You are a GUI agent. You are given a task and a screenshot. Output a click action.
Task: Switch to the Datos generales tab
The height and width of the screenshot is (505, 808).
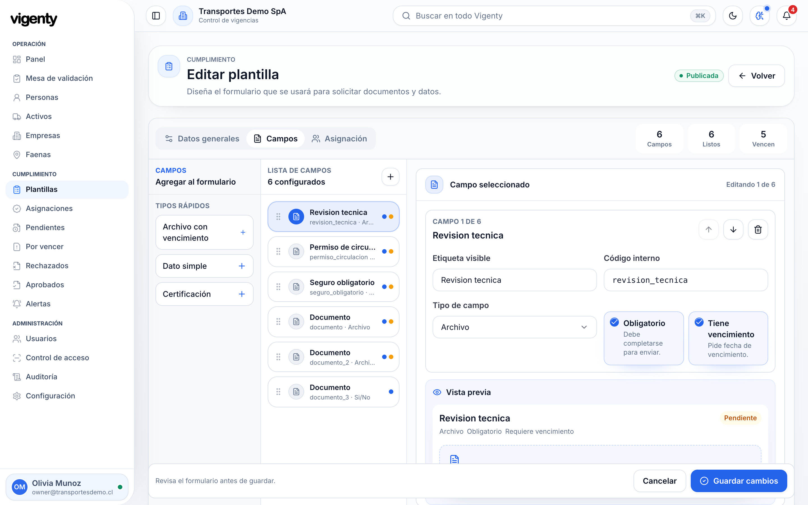coord(202,139)
